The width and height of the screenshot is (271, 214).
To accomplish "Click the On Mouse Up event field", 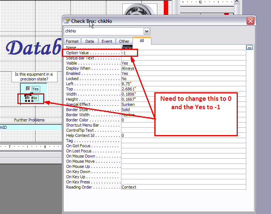I will (x=183, y=166).
